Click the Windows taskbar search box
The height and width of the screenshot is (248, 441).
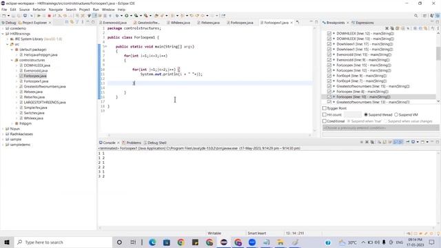coord(63,242)
